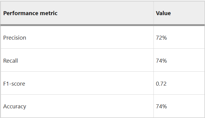Click the 0.72 F1-score value
This screenshot has width=205, height=118.
(161, 84)
